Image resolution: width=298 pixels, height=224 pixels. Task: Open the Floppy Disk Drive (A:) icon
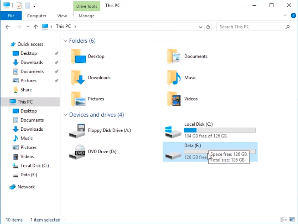[77, 131]
